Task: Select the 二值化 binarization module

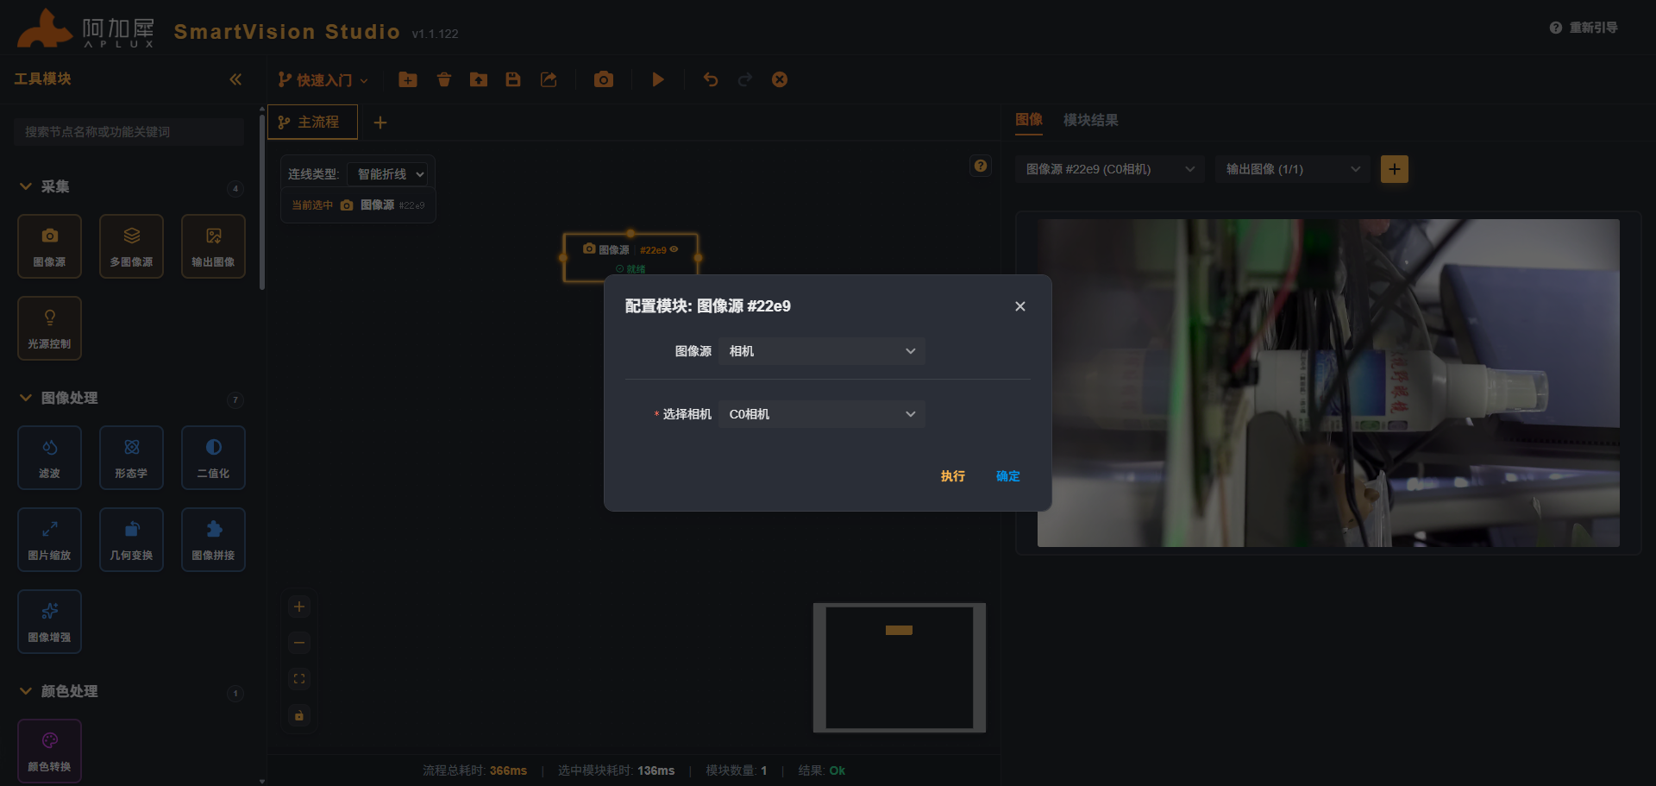Action: pos(213,457)
